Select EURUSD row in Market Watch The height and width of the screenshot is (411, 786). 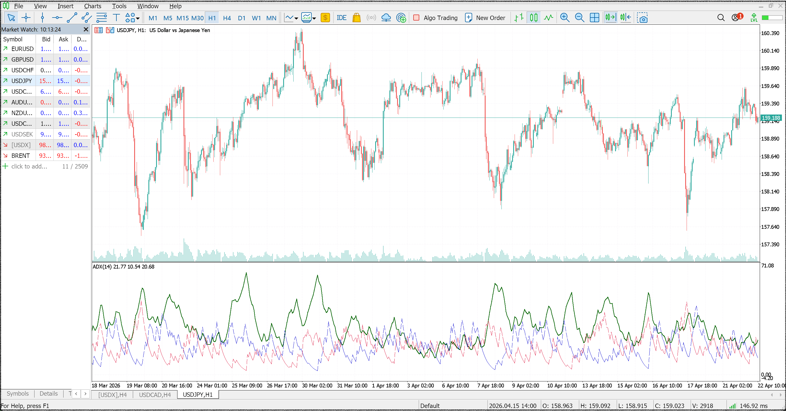click(46, 49)
